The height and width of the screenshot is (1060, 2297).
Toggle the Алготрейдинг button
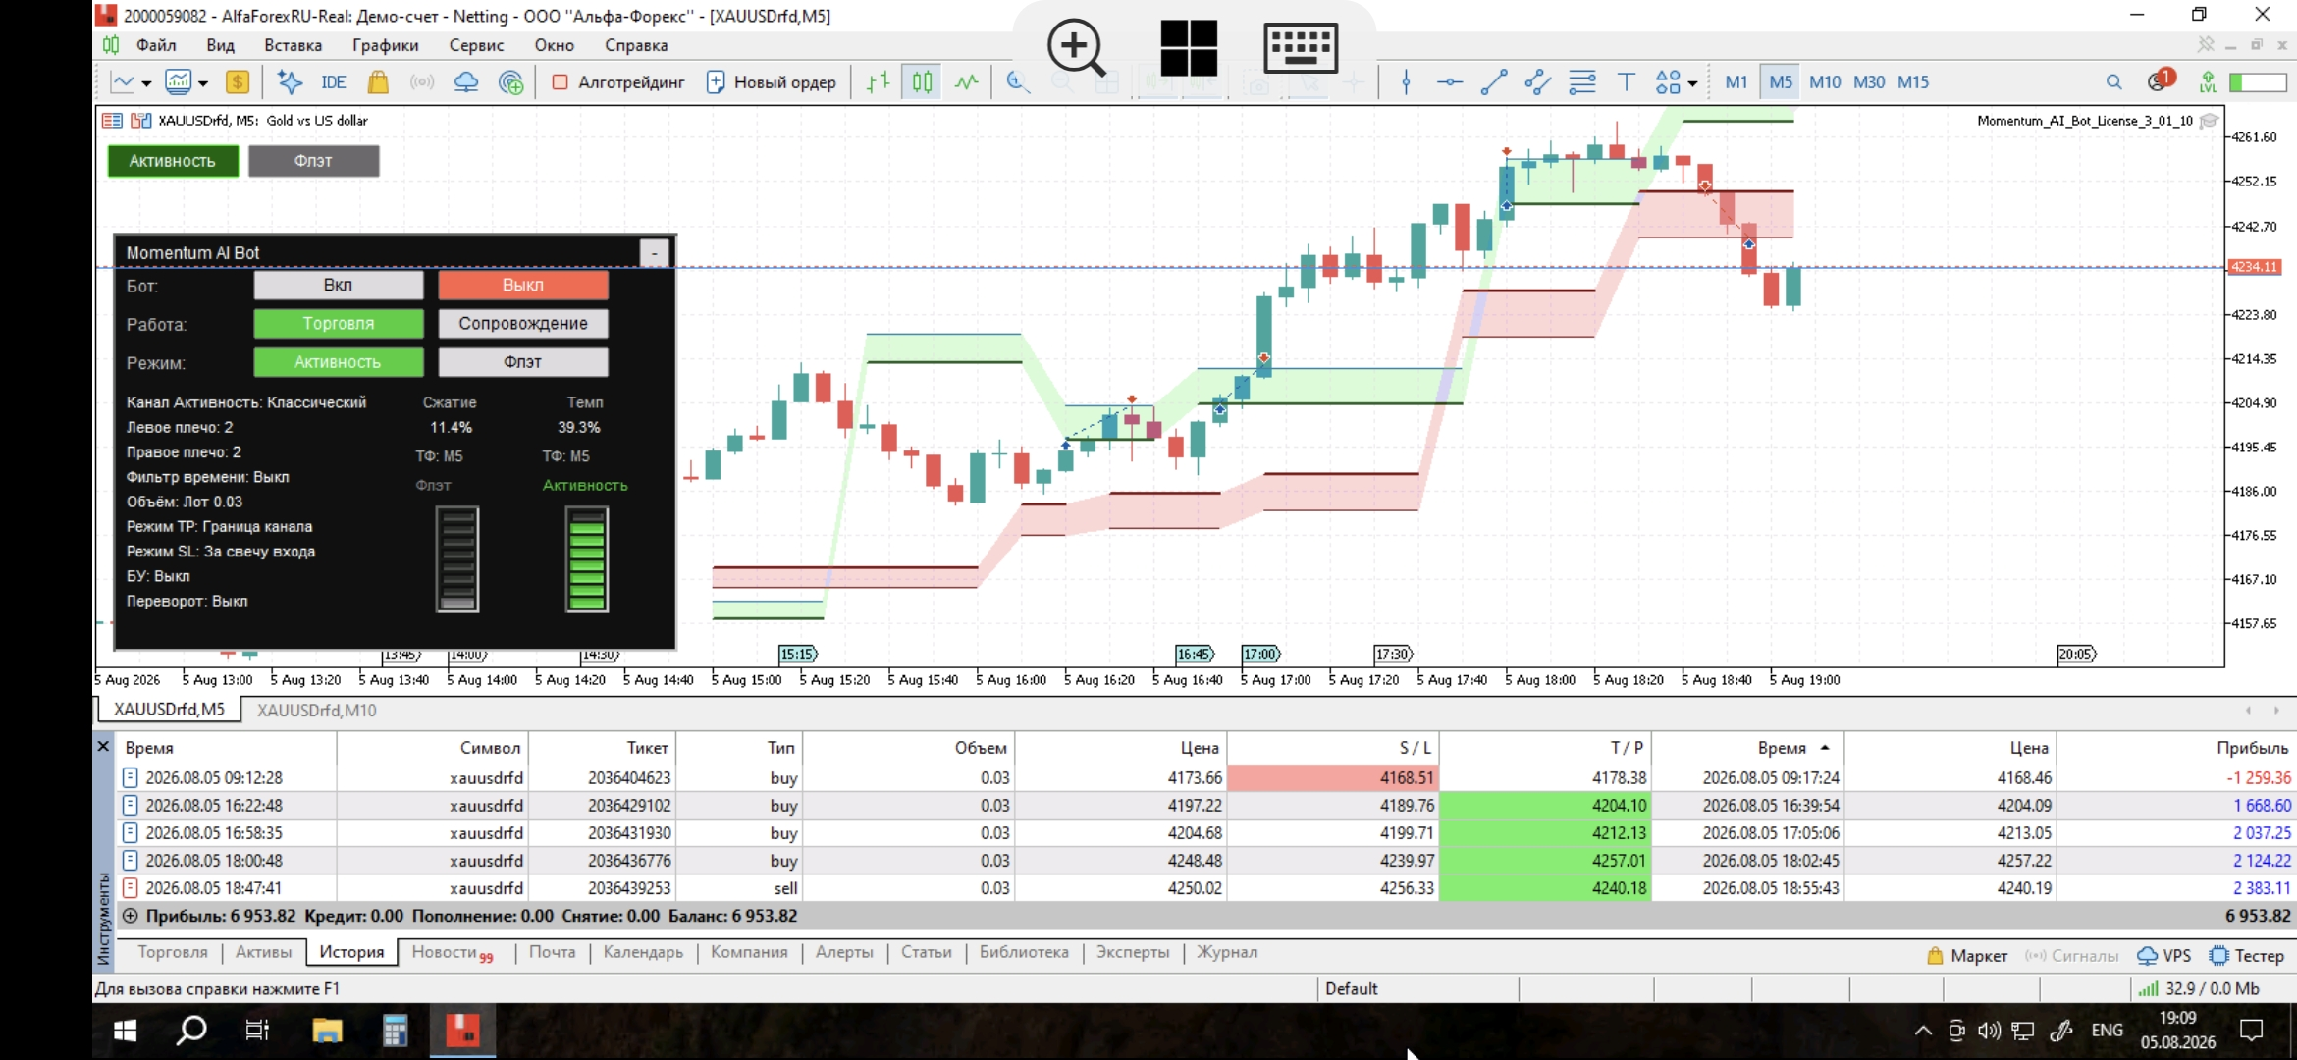click(x=618, y=82)
